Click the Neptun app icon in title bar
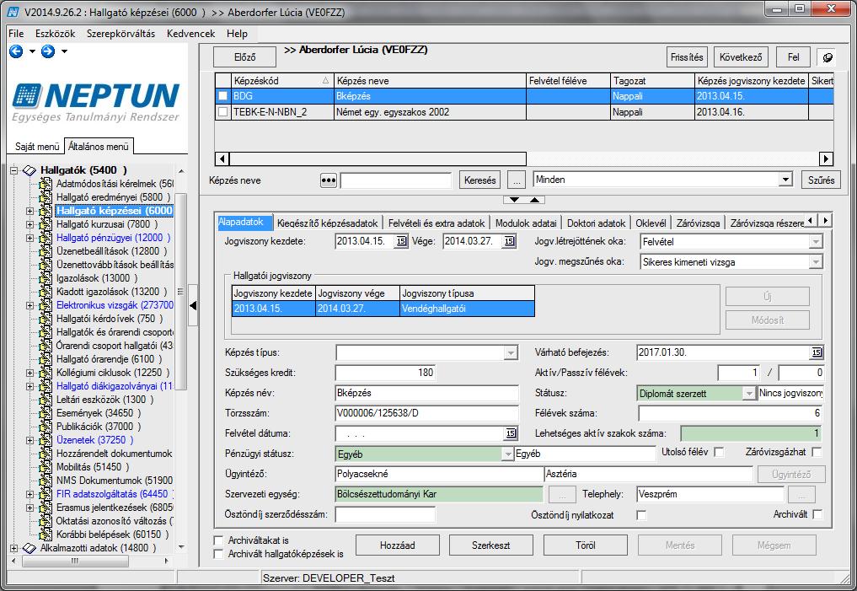Image resolution: width=857 pixels, height=591 pixels. (x=13, y=12)
